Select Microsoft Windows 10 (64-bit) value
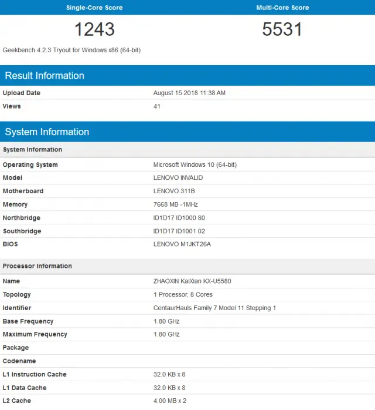The width and height of the screenshot is (375, 410). tap(195, 164)
